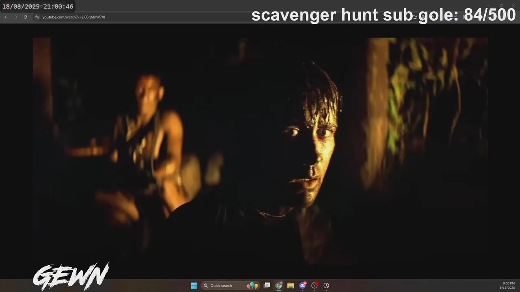The height and width of the screenshot is (292, 520).
Task: Open OBS Studio from the taskbar
Action: 314,286
